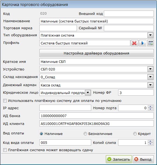Click the ИД банка input field

point(97,116)
